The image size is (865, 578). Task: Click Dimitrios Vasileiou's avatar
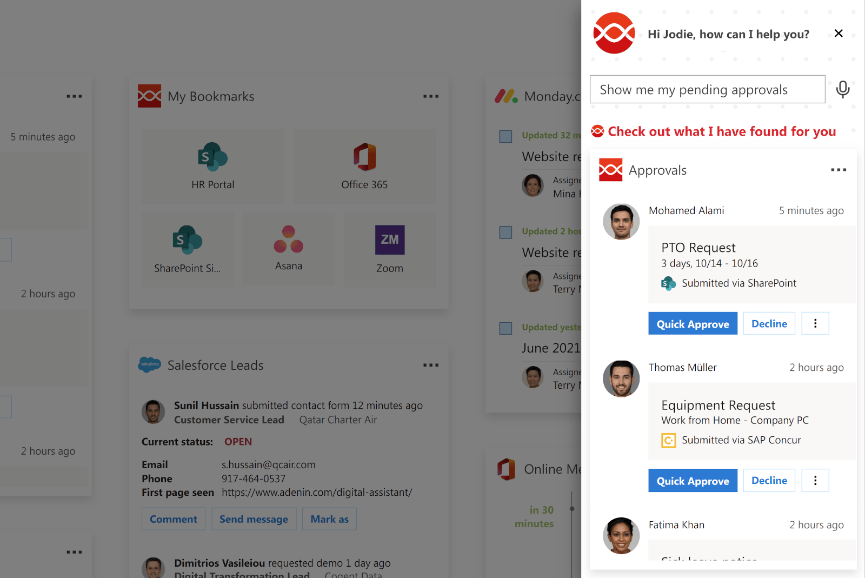coord(153,568)
